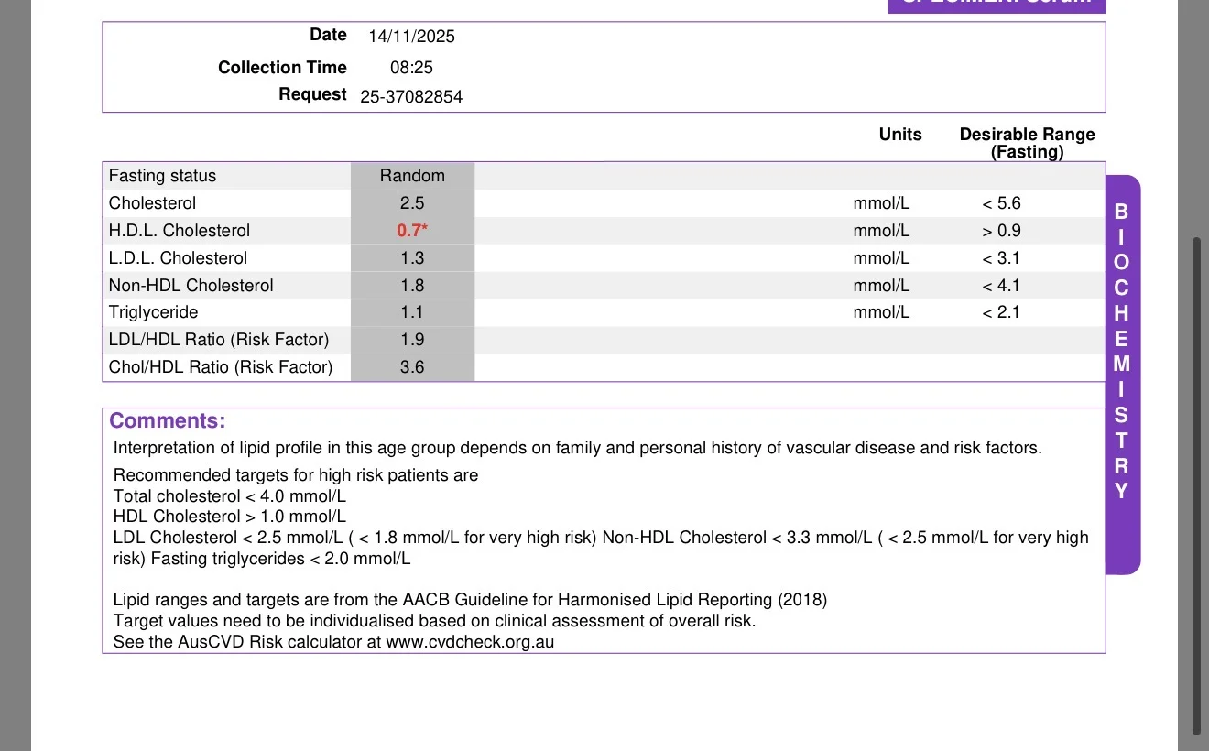Select the collection date 14/11/2025
The image size is (1209, 751).
(x=411, y=37)
